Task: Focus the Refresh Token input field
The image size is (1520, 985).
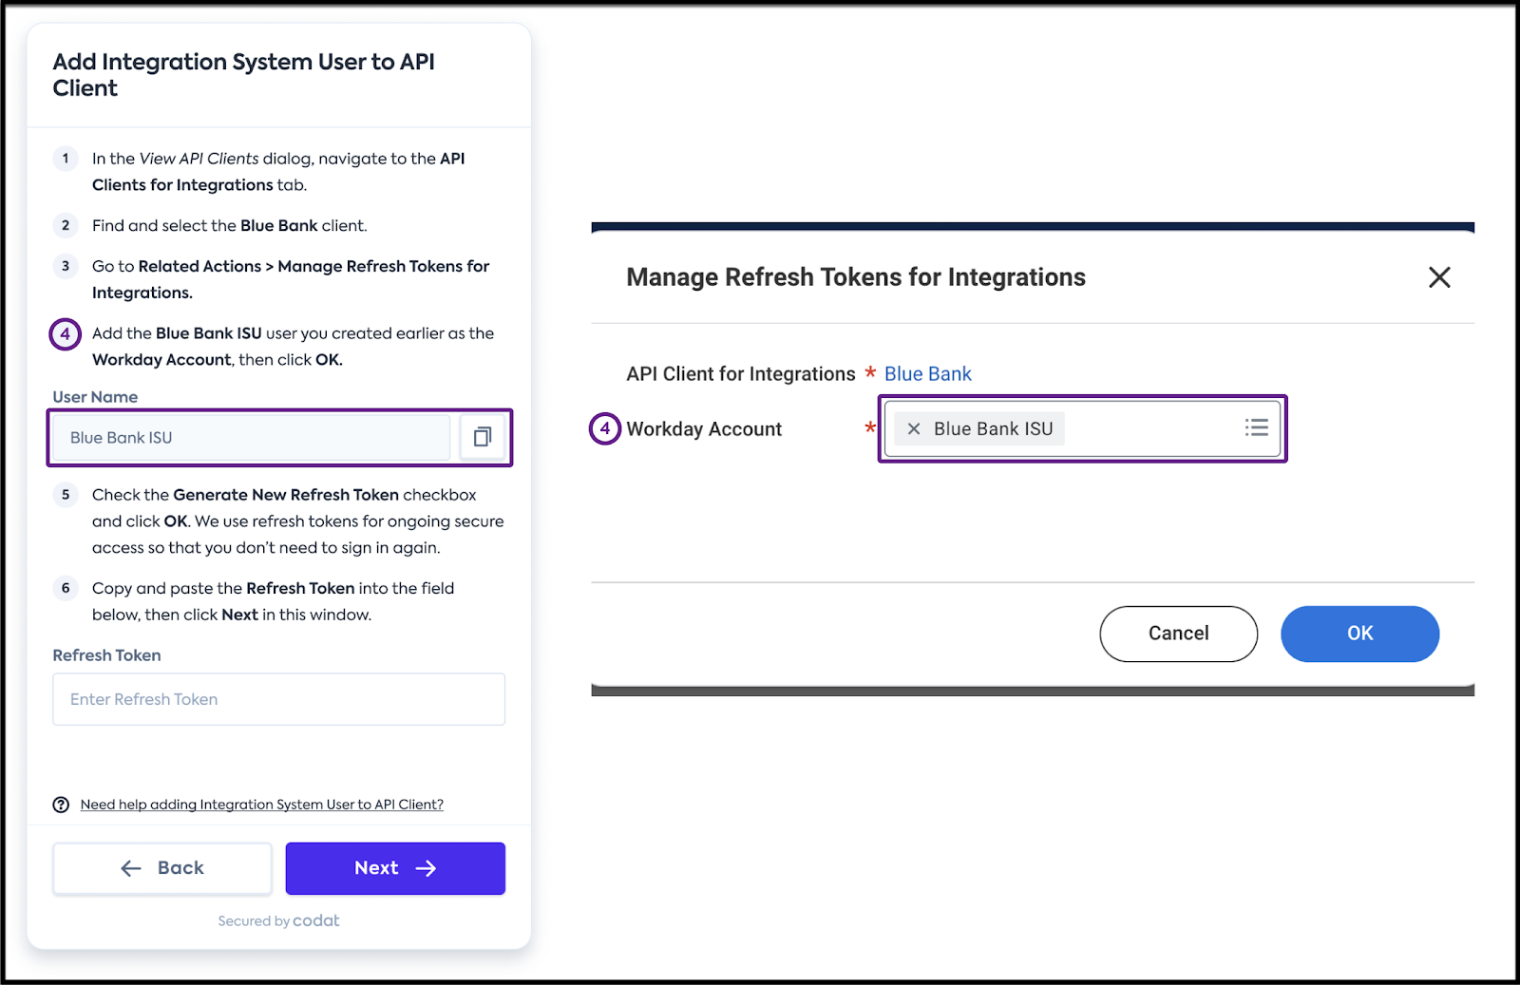Action: 278,699
